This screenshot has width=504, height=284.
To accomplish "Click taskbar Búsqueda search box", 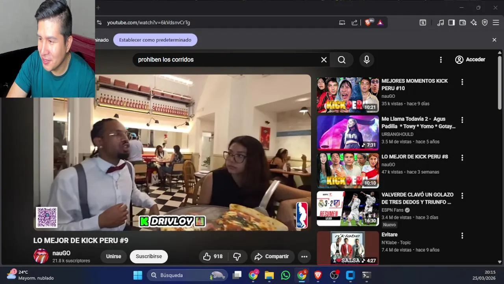I will tap(187, 275).
